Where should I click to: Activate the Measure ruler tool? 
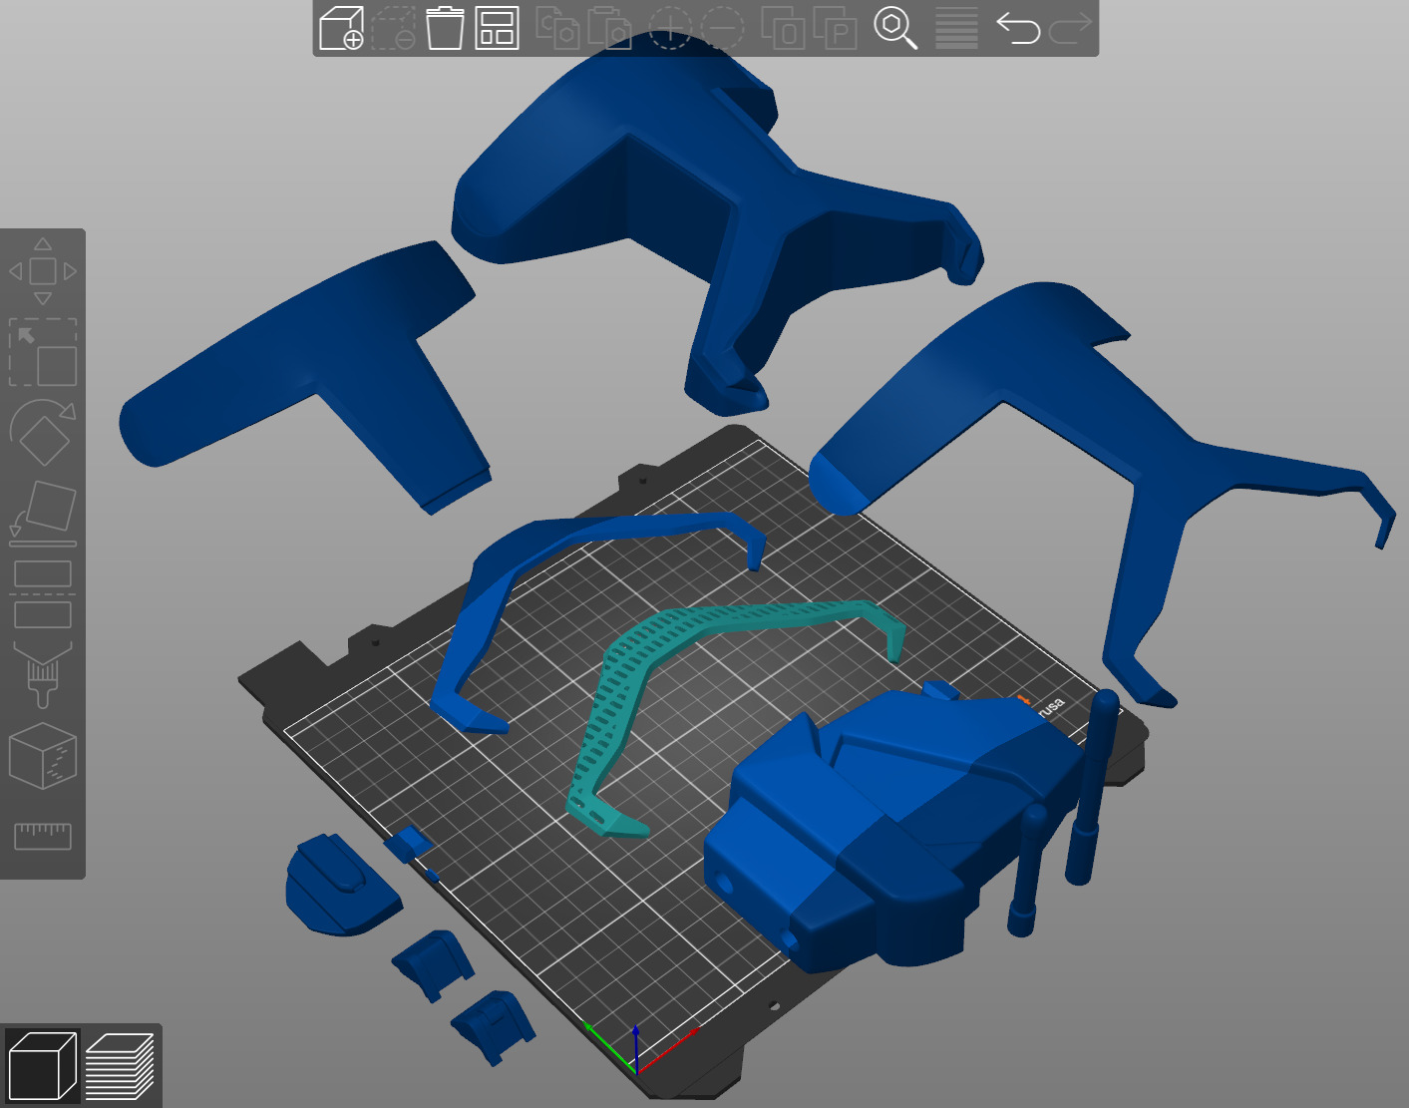point(43,836)
